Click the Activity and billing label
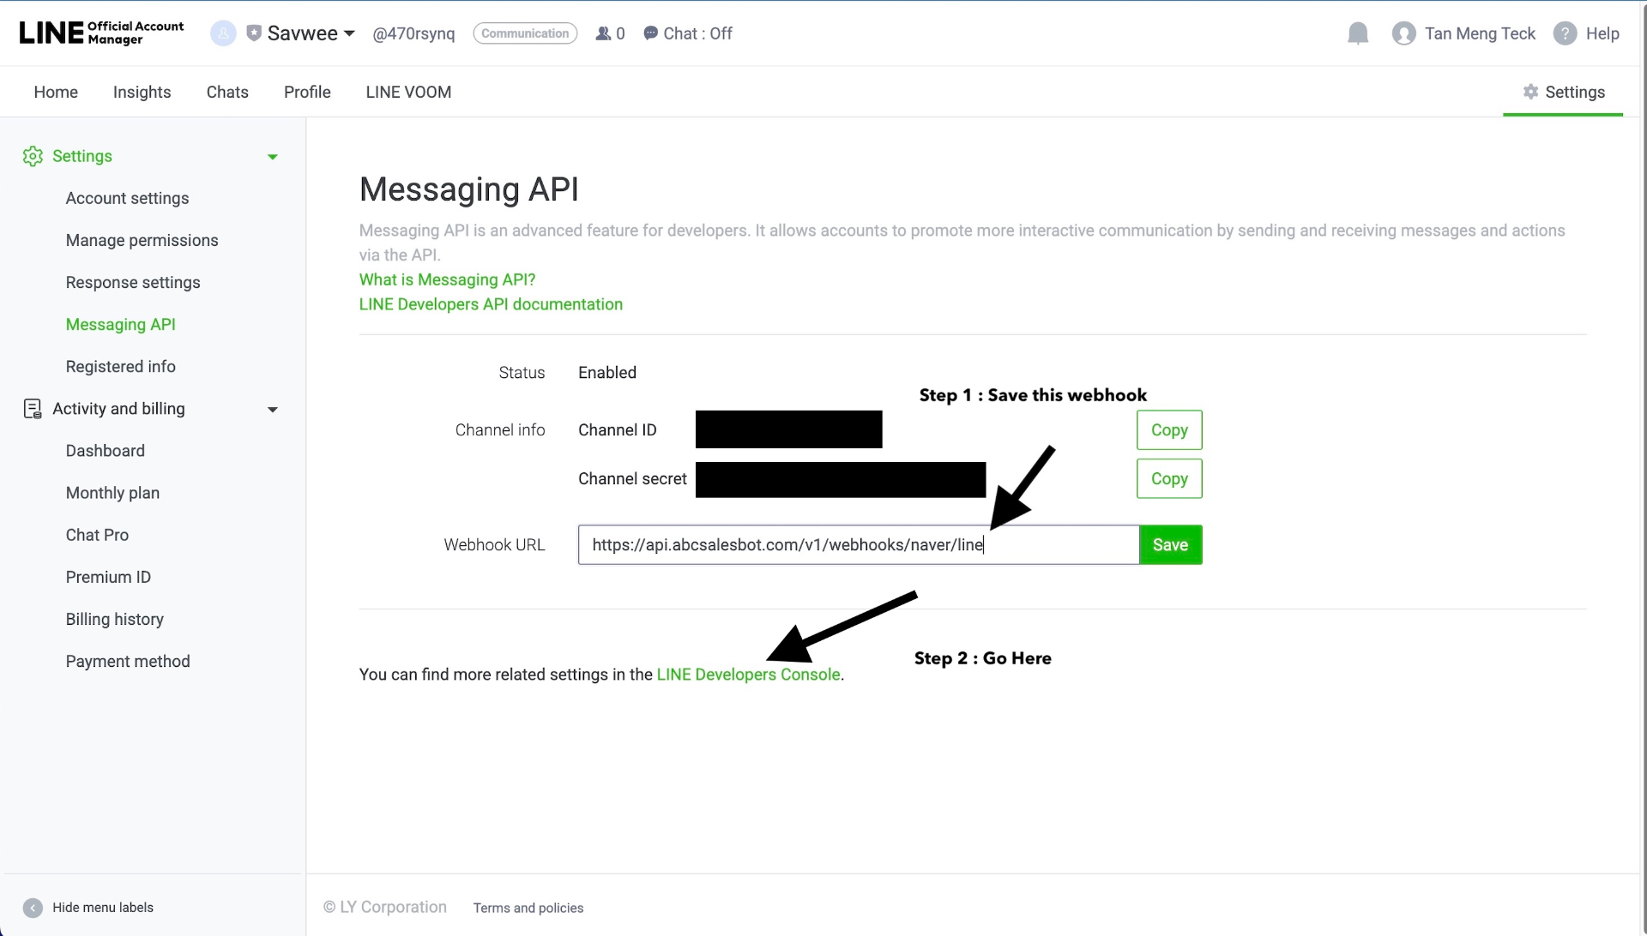Viewport: 1647px width, 936px height. point(118,409)
